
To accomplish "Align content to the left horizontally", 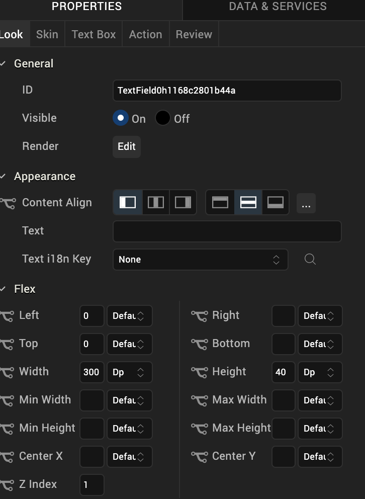I will click(128, 202).
